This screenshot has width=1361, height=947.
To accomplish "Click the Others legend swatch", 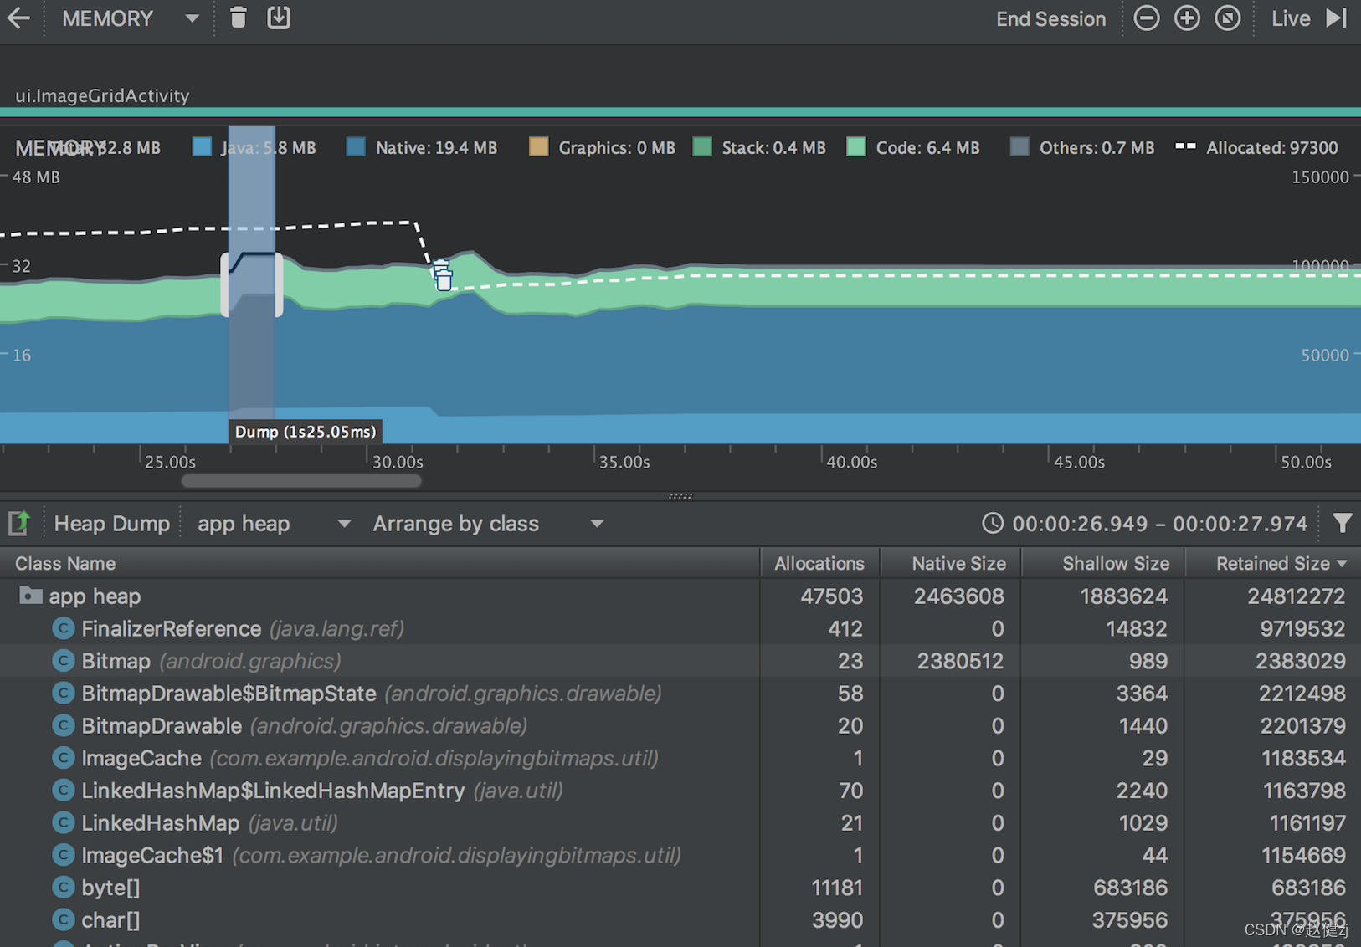I will click(1019, 147).
